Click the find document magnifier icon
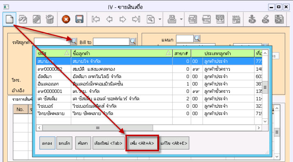The width and height of the screenshot is (293, 162). [151, 19]
